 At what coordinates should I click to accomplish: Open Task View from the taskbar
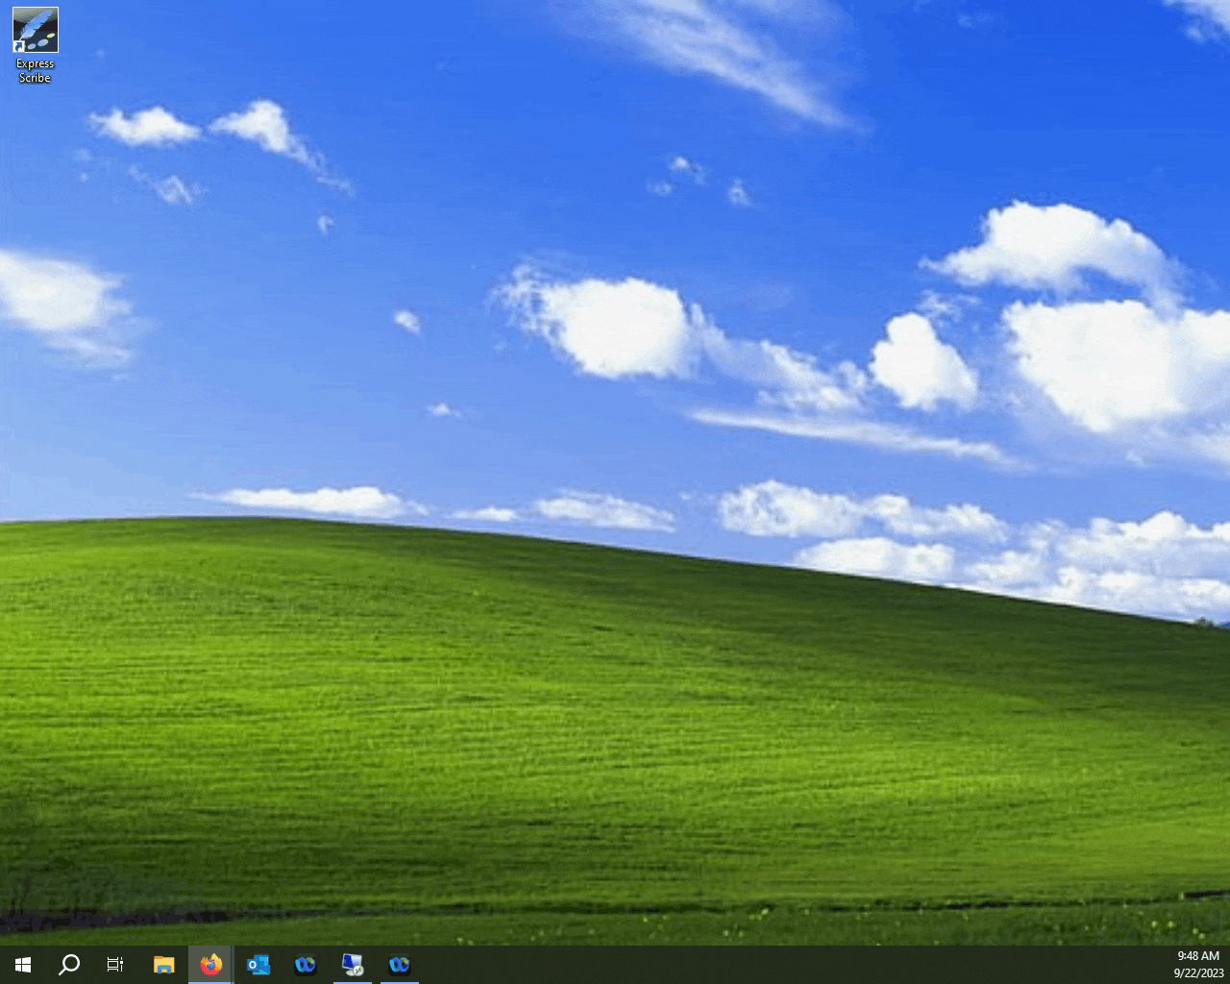pyautogui.click(x=115, y=964)
